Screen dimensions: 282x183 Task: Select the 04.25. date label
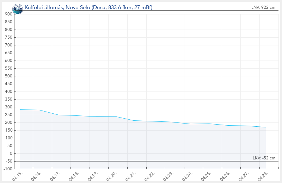207,176
